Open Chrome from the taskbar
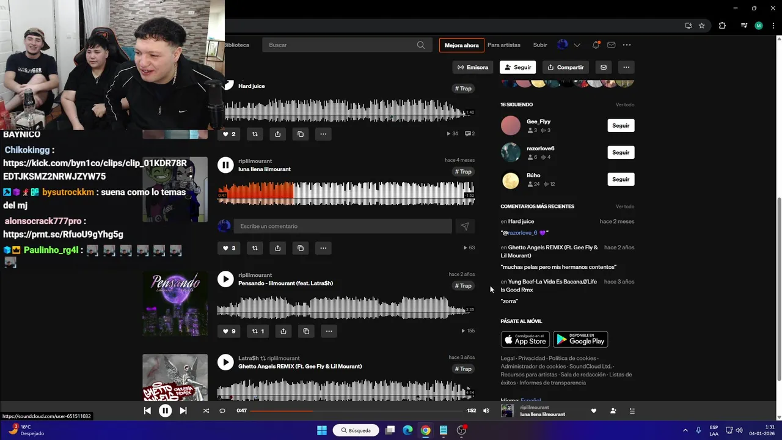Image resolution: width=782 pixels, height=440 pixels. tap(425, 430)
